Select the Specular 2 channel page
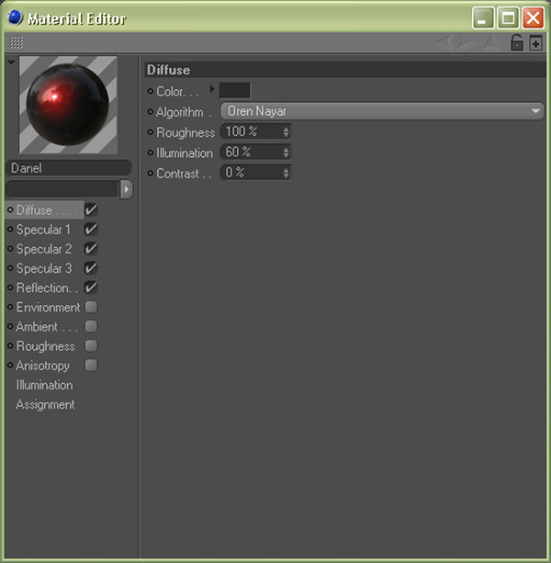 pyautogui.click(x=44, y=249)
